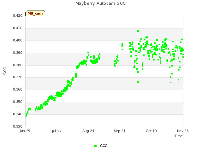This screenshot has width=202, height=152.
Task: Click the 0.380 y-axis label
Action: click(18, 65)
